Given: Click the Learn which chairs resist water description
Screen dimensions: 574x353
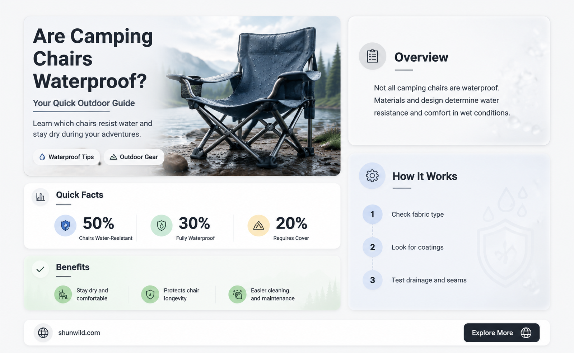Looking at the screenshot, I should pyautogui.click(x=93, y=129).
